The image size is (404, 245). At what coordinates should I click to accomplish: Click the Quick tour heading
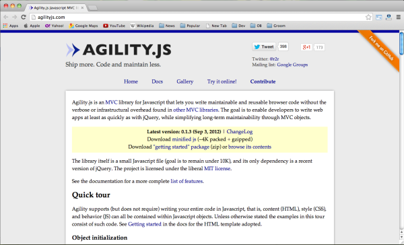[x=91, y=195]
